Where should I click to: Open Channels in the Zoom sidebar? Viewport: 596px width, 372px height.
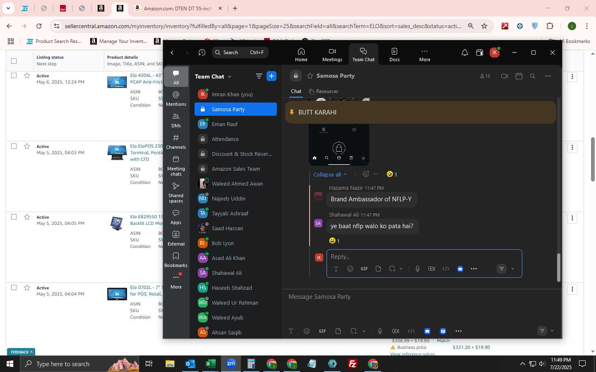click(x=176, y=141)
